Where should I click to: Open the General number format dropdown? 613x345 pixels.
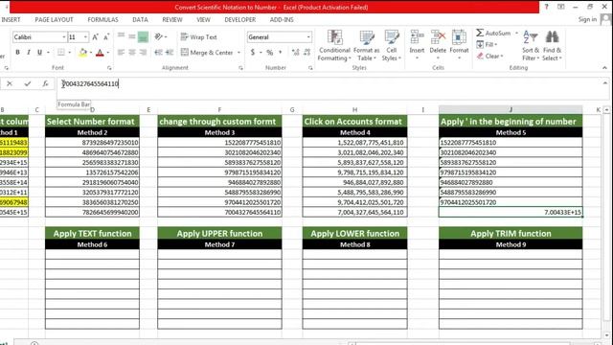[x=308, y=37]
